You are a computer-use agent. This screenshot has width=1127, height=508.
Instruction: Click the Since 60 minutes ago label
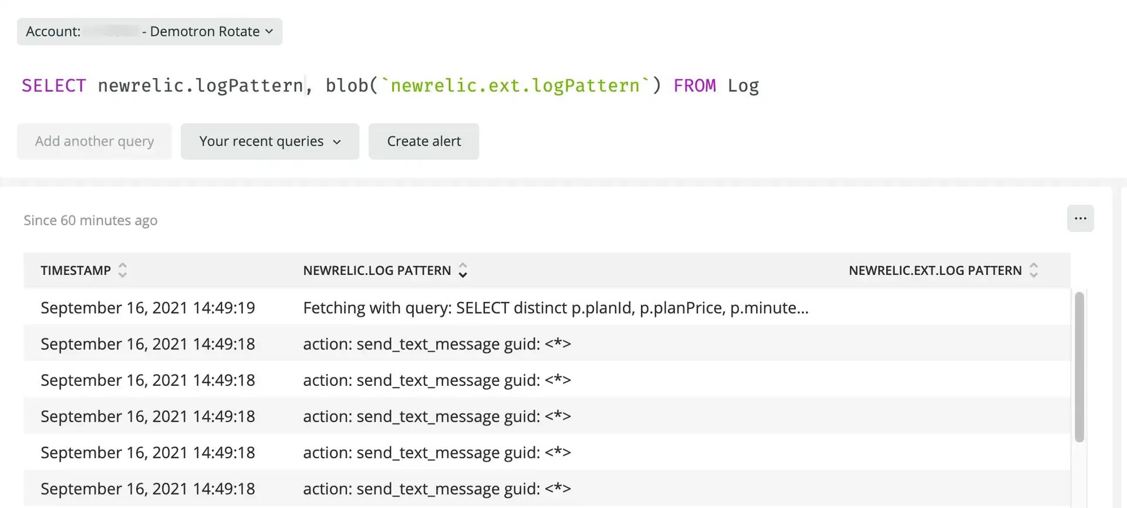tap(90, 221)
